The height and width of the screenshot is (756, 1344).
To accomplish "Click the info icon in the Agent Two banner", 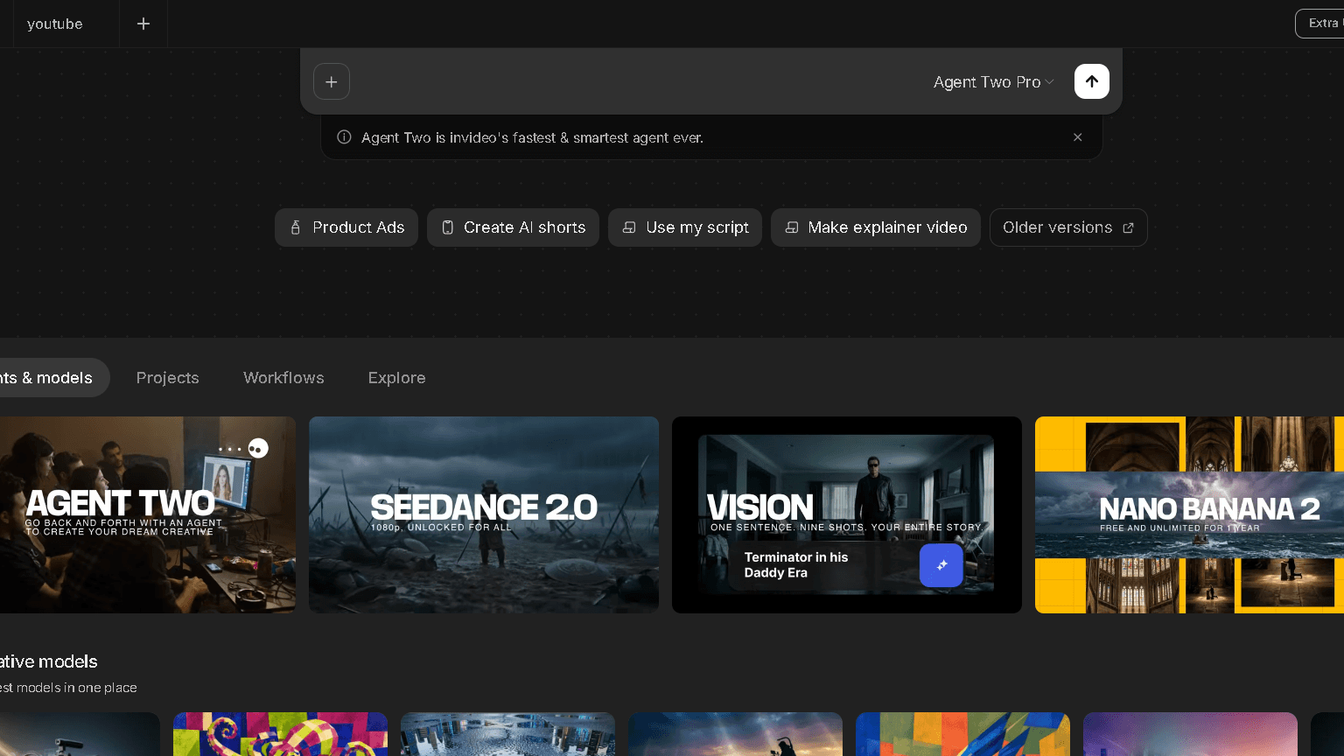I will coord(345,137).
